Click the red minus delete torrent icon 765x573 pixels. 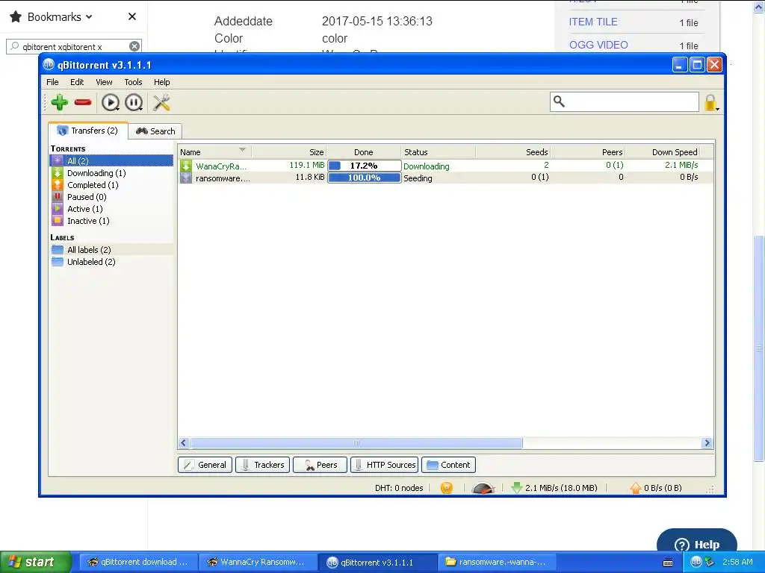click(83, 102)
